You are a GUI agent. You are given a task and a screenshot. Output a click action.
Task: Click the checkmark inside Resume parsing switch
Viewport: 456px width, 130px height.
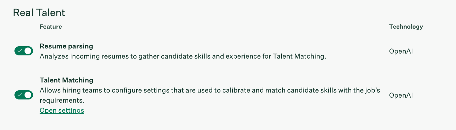pos(20,51)
